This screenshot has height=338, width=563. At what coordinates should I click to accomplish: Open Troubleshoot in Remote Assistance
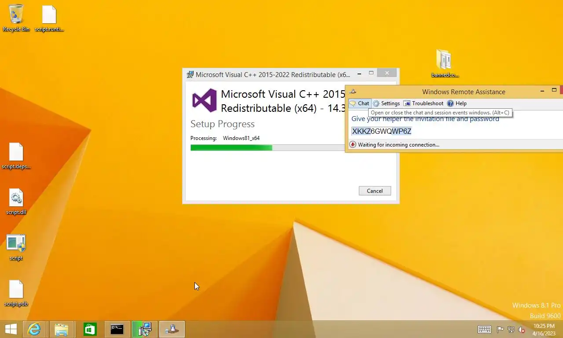click(424, 103)
